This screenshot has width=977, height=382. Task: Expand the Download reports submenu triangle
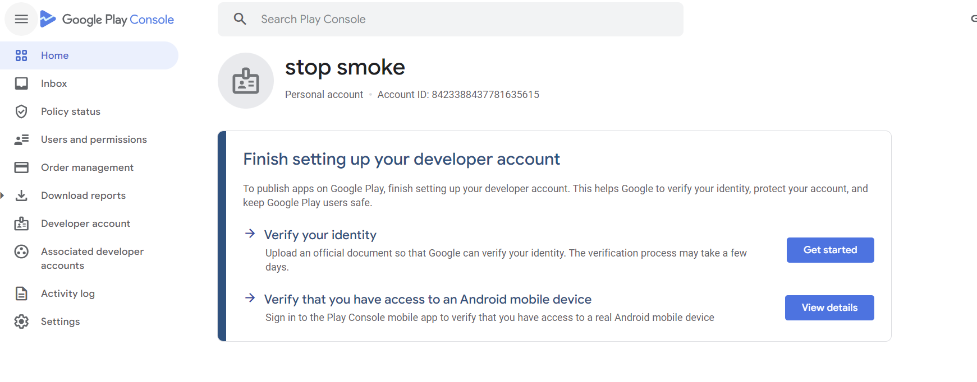click(2, 195)
